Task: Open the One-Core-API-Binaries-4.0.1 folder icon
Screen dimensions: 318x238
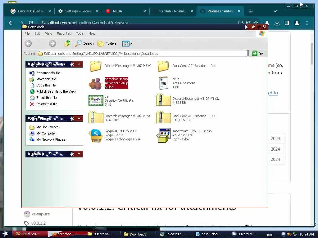Action: click(163, 66)
